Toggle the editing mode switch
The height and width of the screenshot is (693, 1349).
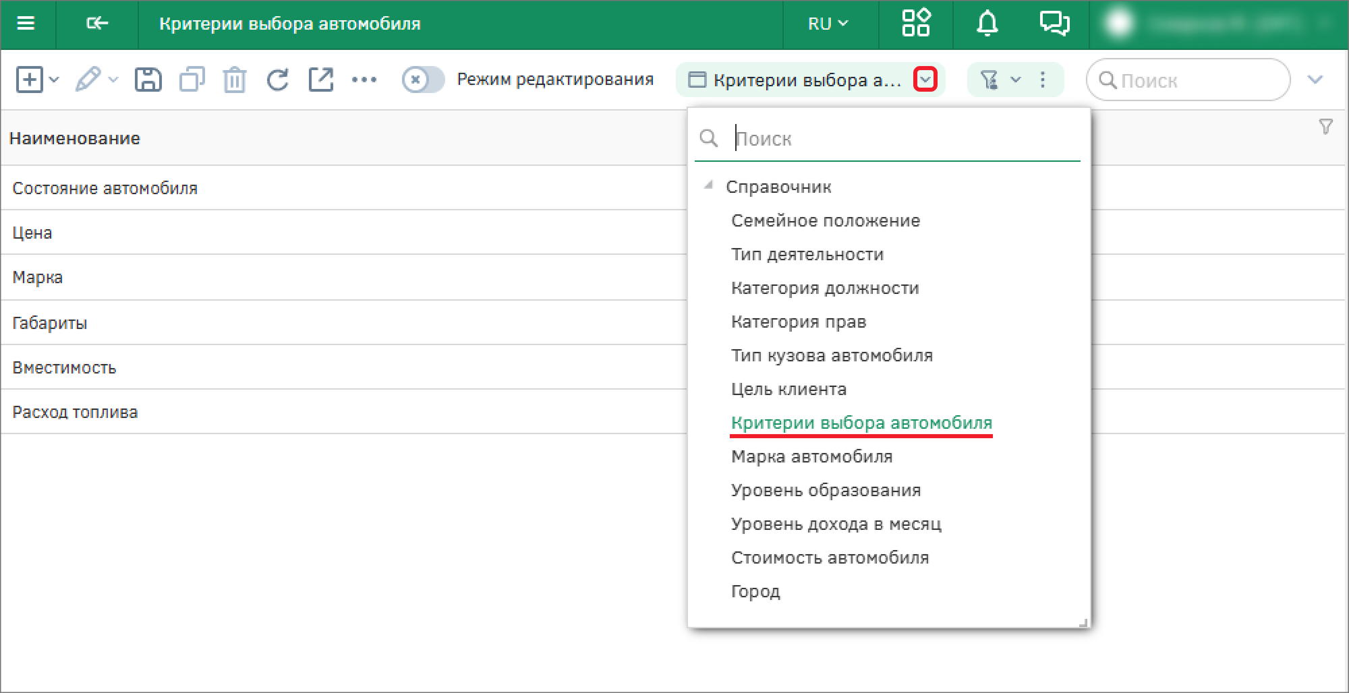click(423, 80)
